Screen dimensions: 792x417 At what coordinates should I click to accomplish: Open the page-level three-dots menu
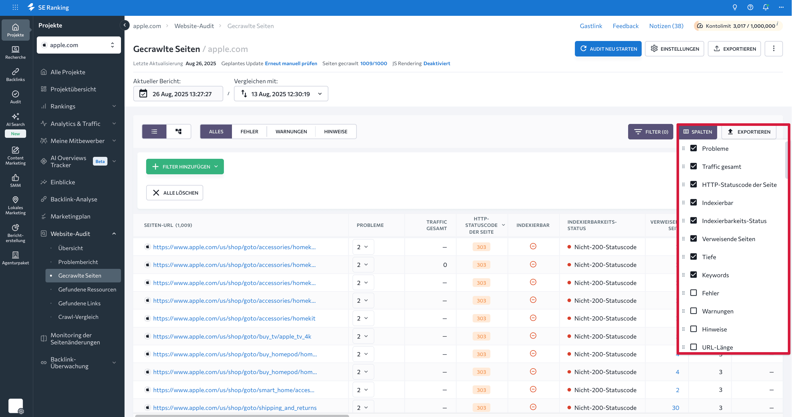point(774,49)
